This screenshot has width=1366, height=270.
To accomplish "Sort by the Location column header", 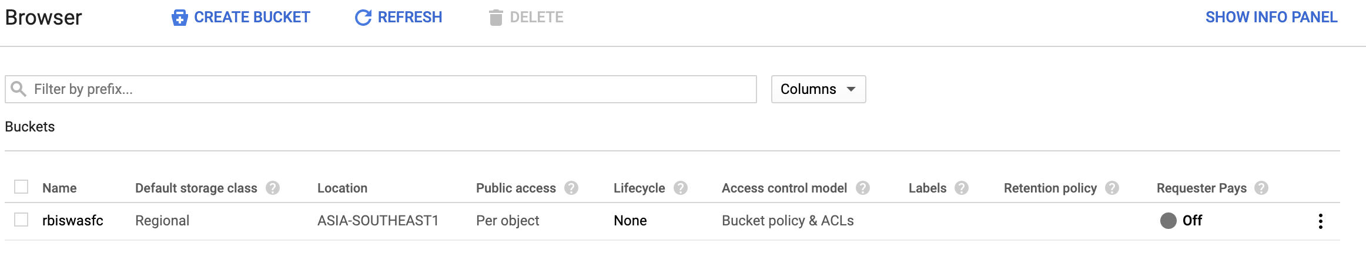I will tap(342, 188).
